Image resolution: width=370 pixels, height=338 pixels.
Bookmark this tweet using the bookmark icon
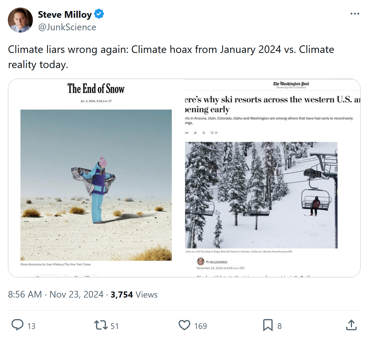click(x=268, y=325)
